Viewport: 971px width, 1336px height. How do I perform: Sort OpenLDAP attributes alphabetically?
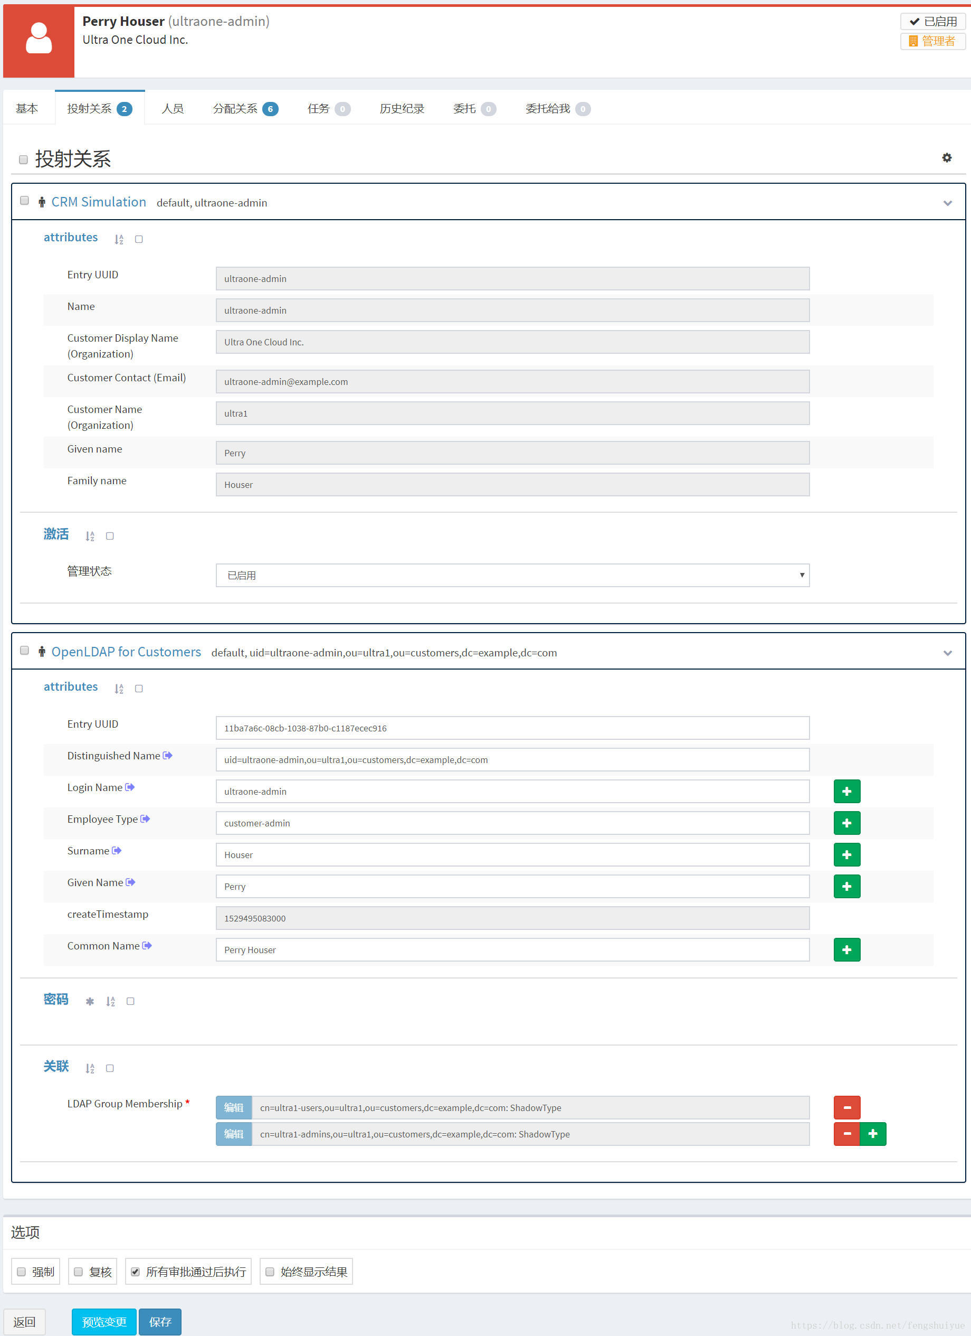coord(119,689)
